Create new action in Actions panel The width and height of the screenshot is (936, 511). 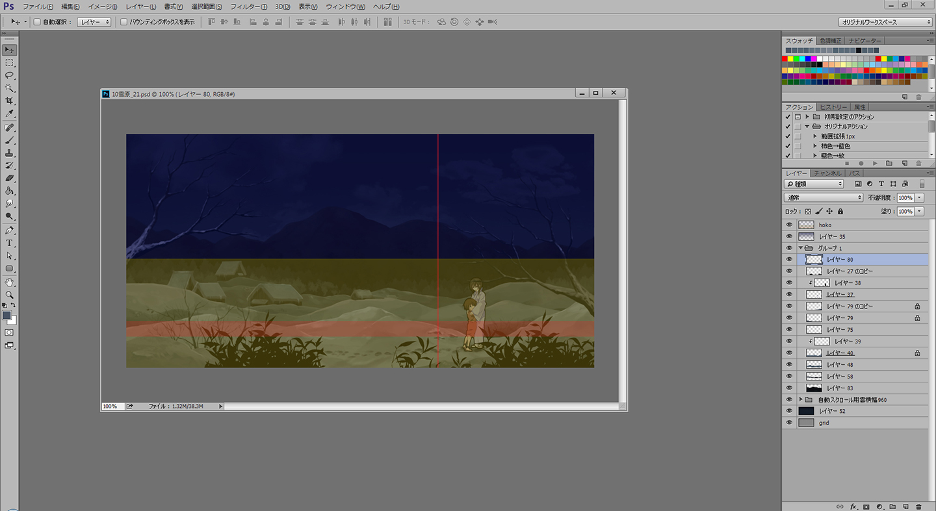click(x=904, y=164)
